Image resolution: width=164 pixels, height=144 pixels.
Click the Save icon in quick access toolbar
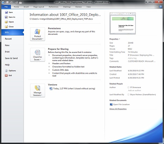8,2
